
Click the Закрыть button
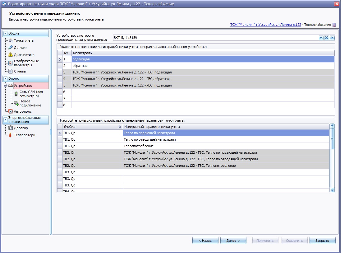322,241
